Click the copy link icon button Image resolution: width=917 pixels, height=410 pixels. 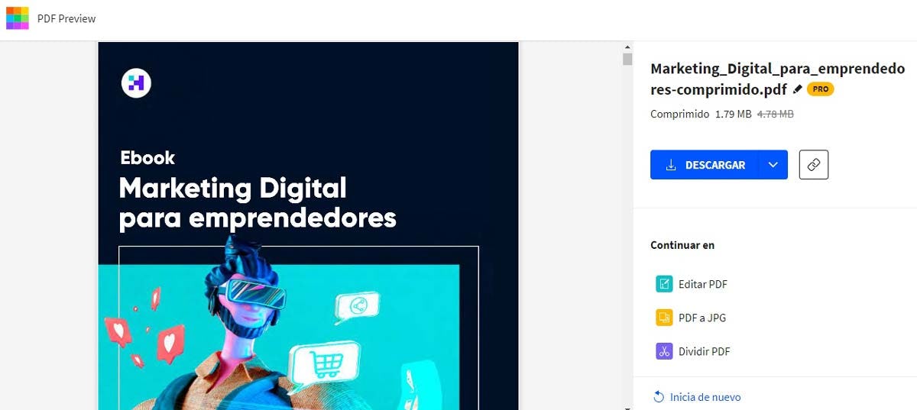click(814, 165)
